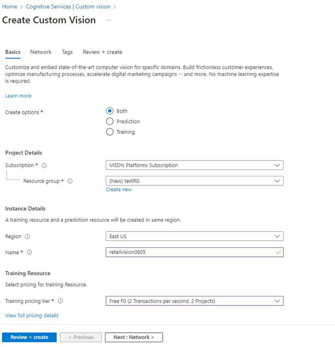Screen dimensions: 335x347
Task: Click the Next : Network button
Action: (x=134, y=337)
